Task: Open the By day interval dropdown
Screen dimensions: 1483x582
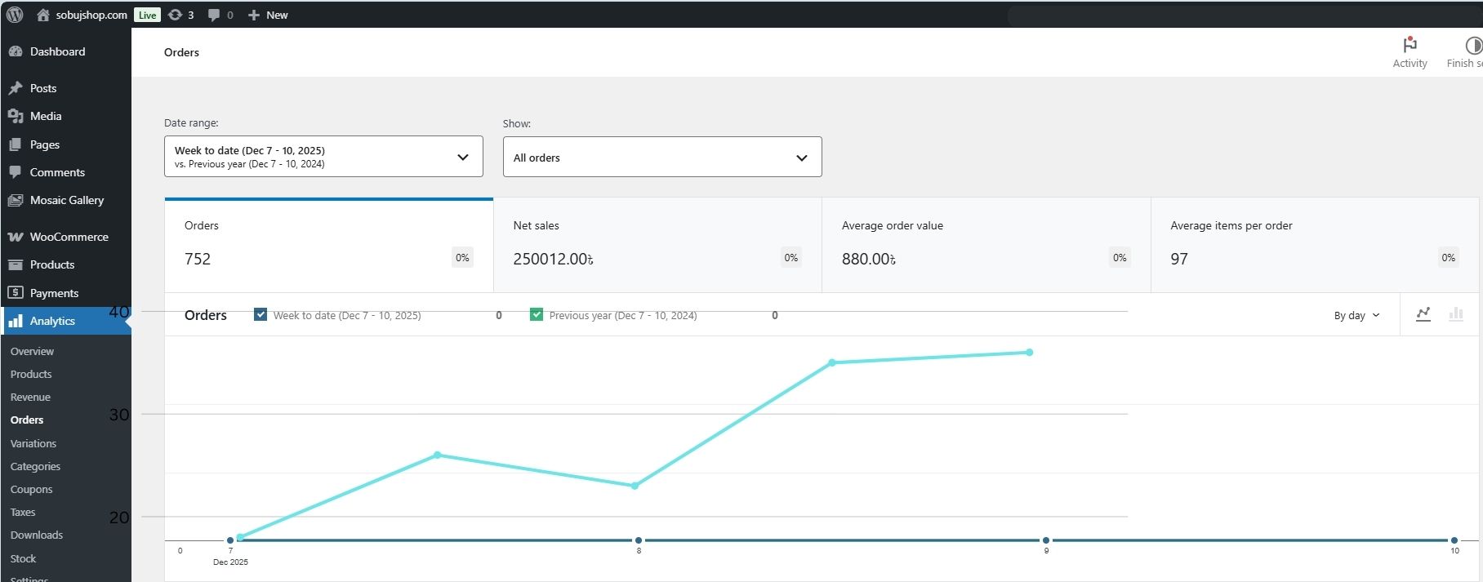Action: (1356, 315)
